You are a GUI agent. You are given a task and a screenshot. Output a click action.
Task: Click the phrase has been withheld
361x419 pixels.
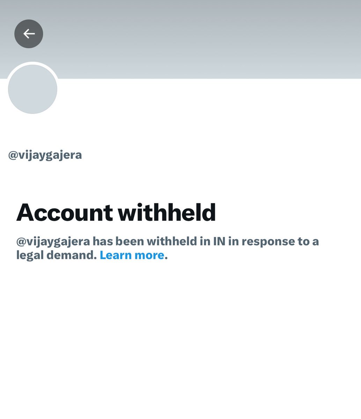pos(145,241)
